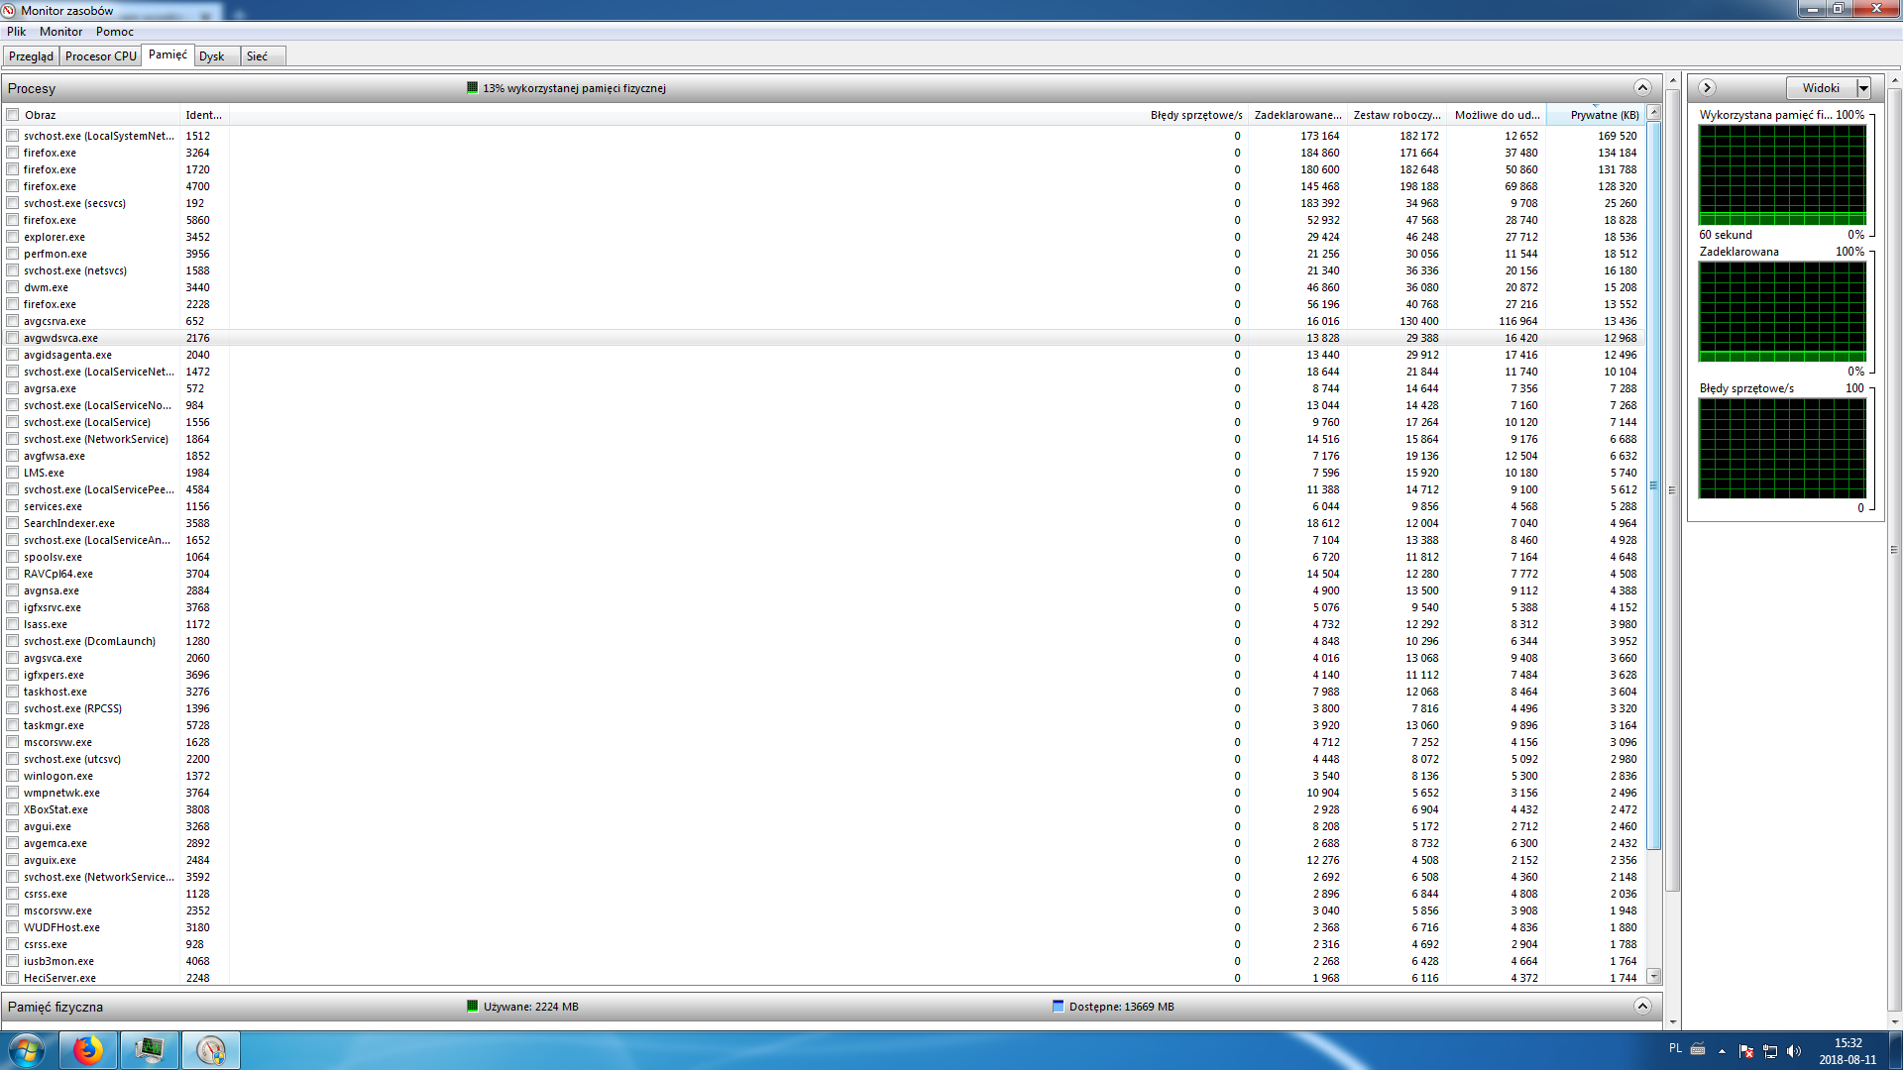The height and width of the screenshot is (1070, 1903).
Task: Select checkbox for avgcsrva.exe
Action: coord(13,321)
